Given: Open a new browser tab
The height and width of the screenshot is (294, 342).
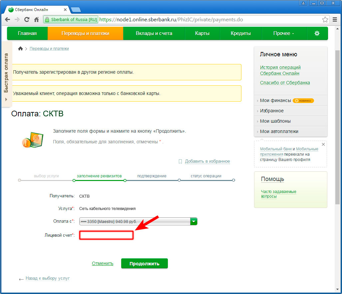Looking at the screenshot, I should click(x=76, y=10).
